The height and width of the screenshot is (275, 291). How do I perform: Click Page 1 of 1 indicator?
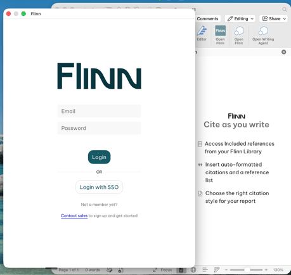[x=68, y=270]
